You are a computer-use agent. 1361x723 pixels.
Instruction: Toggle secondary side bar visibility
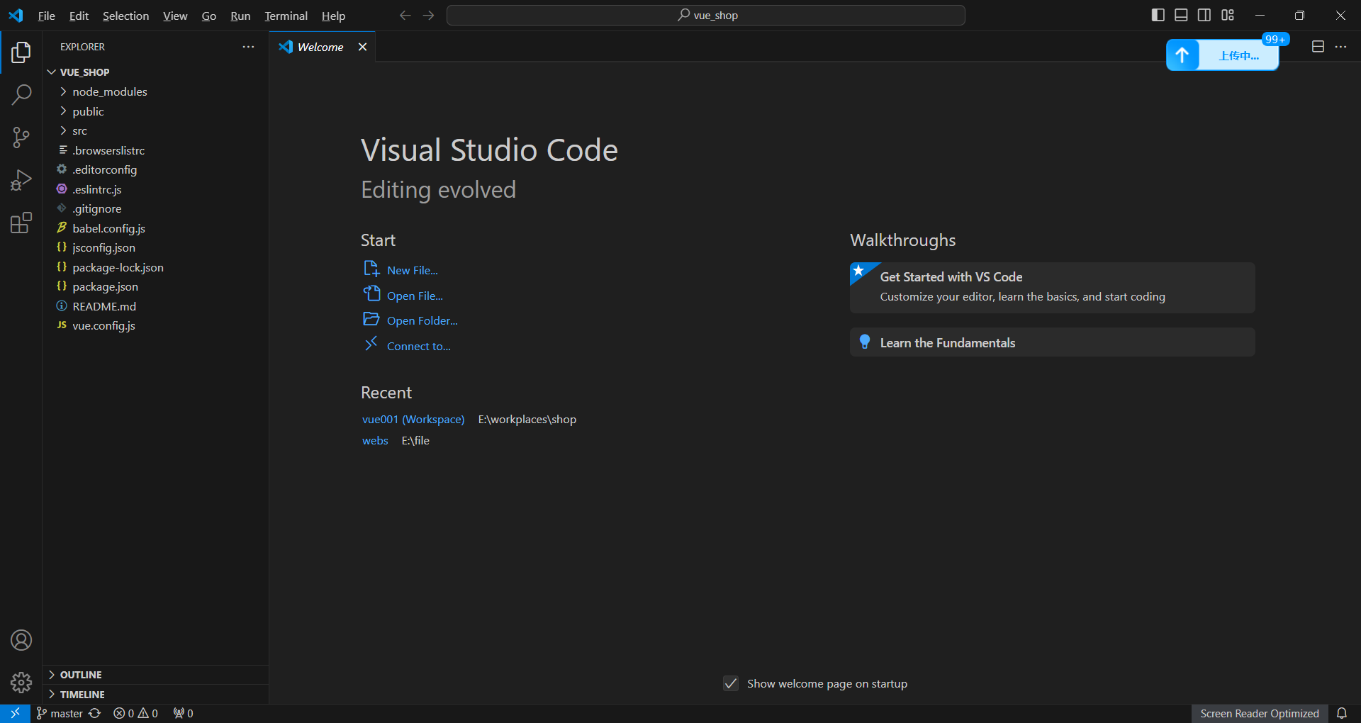pos(1204,15)
